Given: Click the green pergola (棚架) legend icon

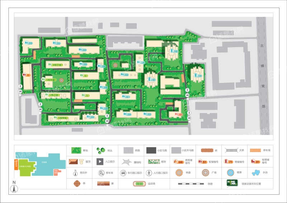Looking at the screenshot, I should point(154,162).
